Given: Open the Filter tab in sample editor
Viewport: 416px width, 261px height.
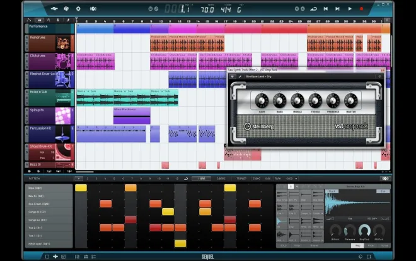Looking at the screenshot, I should 371,246.
